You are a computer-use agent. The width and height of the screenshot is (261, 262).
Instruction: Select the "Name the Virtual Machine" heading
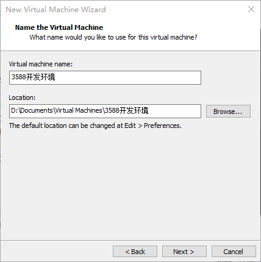59,27
